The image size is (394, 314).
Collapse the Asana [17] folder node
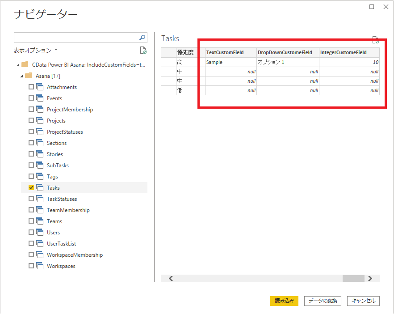tap(21, 76)
